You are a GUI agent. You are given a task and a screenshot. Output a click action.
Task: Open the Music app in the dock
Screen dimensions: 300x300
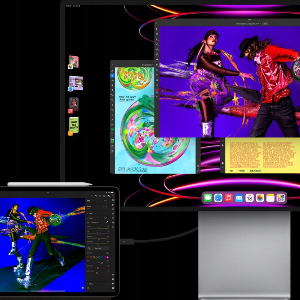coord(229,198)
